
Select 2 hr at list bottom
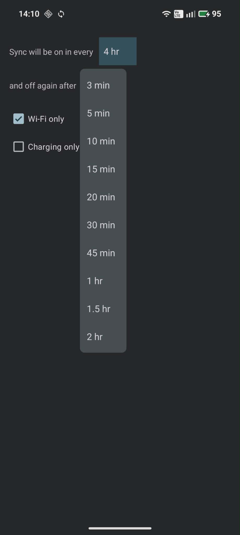click(x=103, y=337)
